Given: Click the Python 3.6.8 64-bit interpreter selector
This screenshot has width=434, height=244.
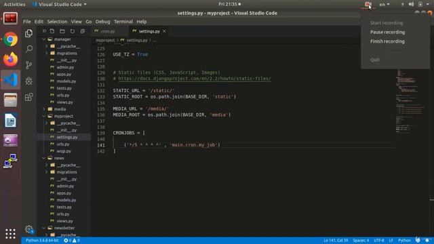Looking at the screenshot, I should point(42,241).
